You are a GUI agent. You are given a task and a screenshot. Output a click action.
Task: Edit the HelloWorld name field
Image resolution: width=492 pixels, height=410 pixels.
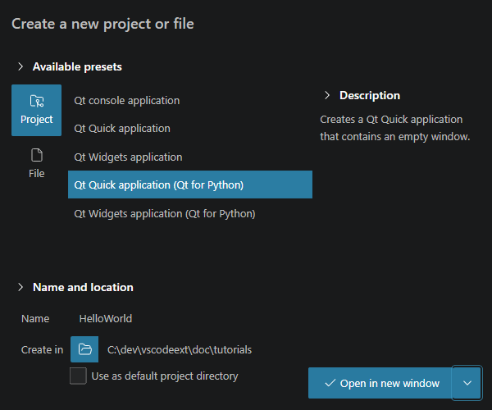[106, 318]
